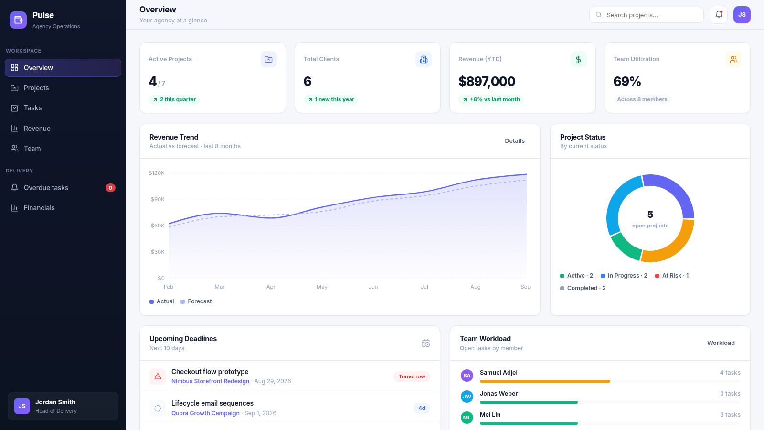Click the Overview grid icon

15,68
